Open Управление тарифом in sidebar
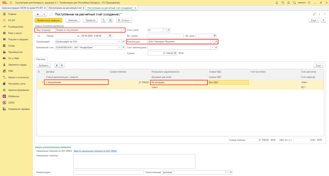Viewport: 329px width, 176px height. pyautogui.click(x=19, y=109)
